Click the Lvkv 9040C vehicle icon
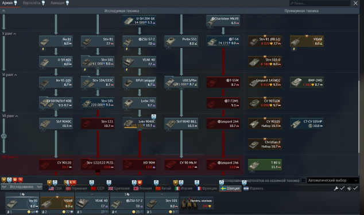Image resolution: width=364 pixels, height=215 pixels. [x=140, y=124]
